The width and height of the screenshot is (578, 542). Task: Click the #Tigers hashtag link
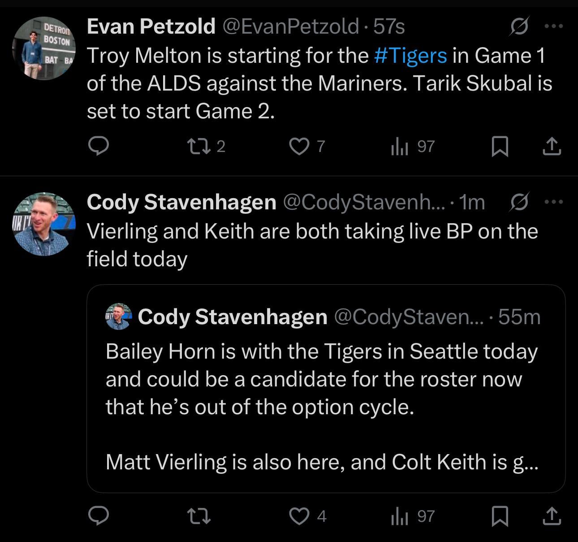coord(410,56)
